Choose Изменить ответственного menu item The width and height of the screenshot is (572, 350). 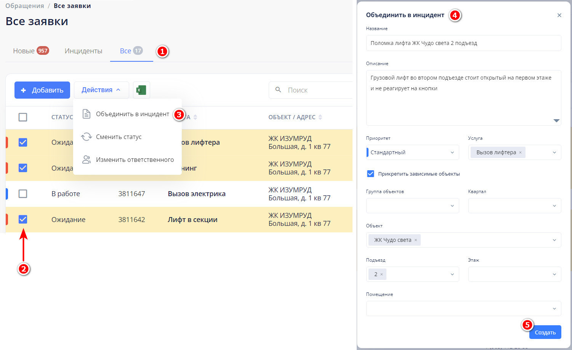128,160
